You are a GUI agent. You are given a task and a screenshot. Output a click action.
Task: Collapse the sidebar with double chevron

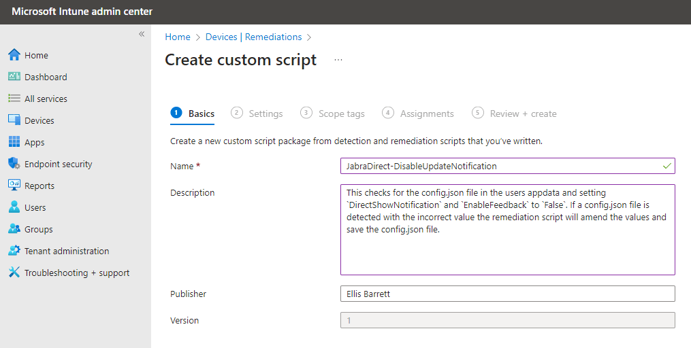(x=142, y=34)
